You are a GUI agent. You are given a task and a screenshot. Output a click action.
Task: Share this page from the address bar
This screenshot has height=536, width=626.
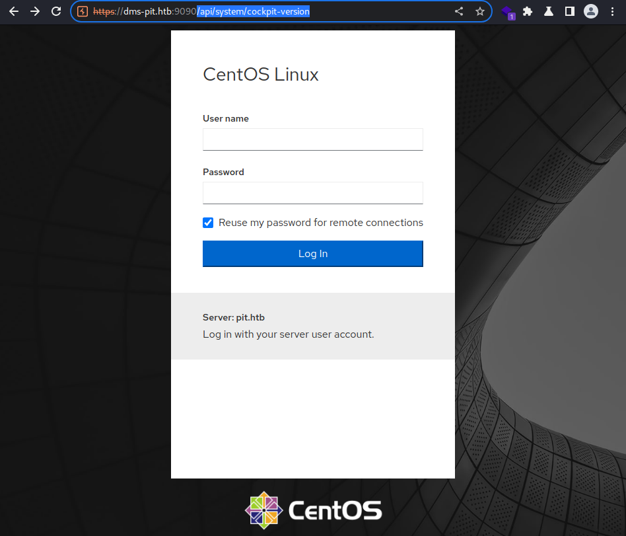pyautogui.click(x=459, y=11)
